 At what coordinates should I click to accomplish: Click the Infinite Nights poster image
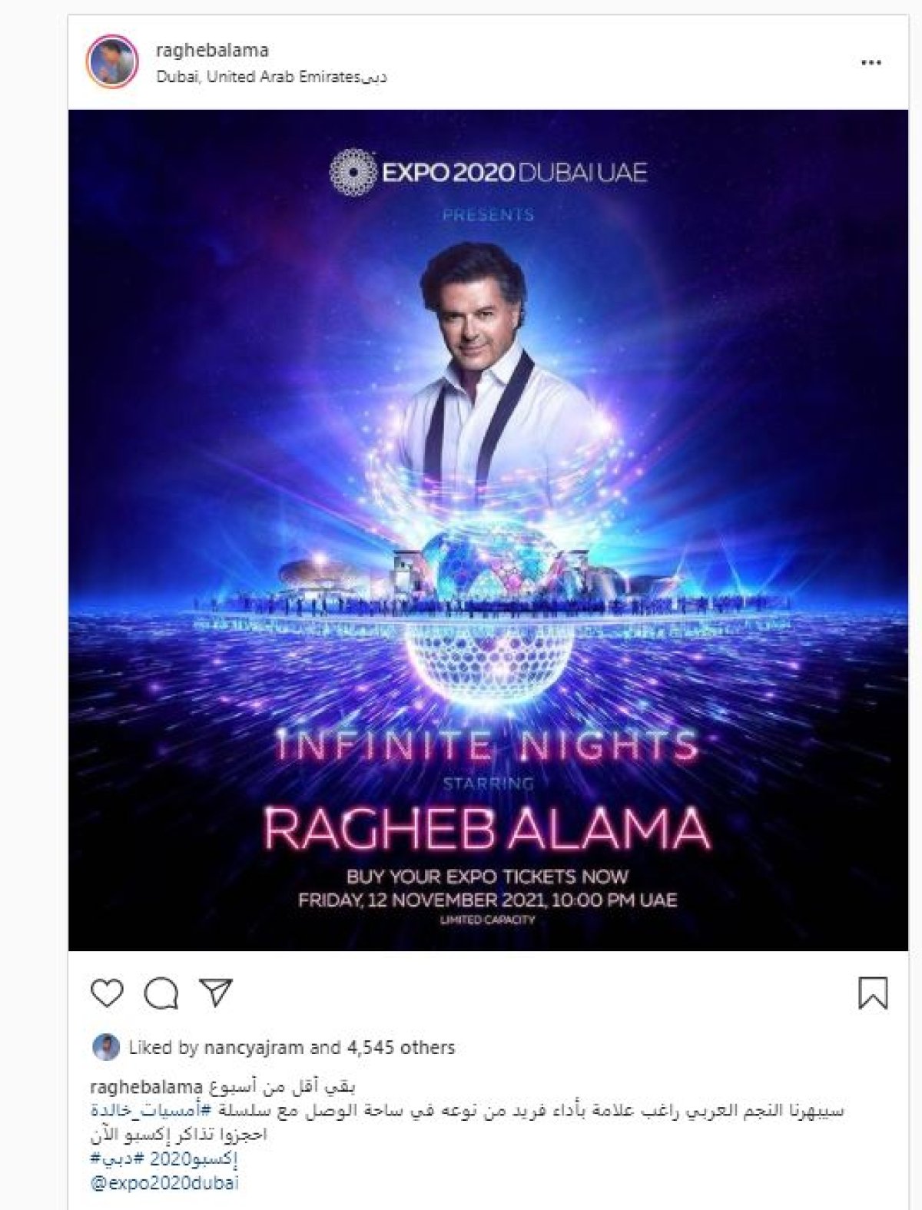pyautogui.click(x=488, y=530)
